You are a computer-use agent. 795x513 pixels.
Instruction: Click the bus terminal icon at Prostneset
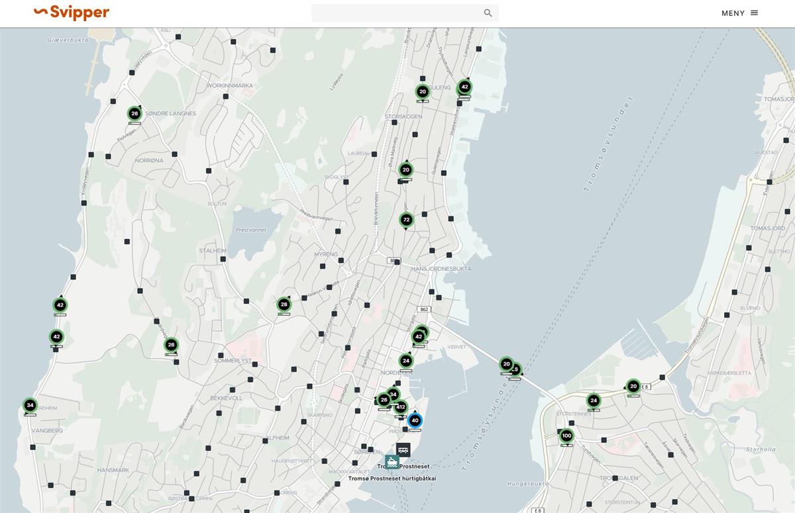[x=403, y=450]
